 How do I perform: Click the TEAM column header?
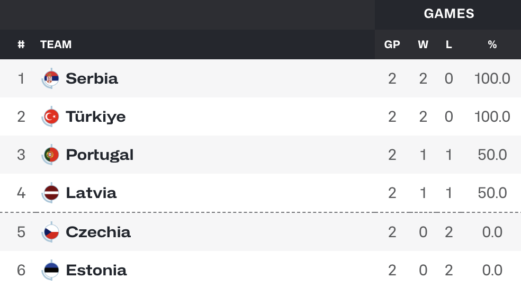point(56,44)
